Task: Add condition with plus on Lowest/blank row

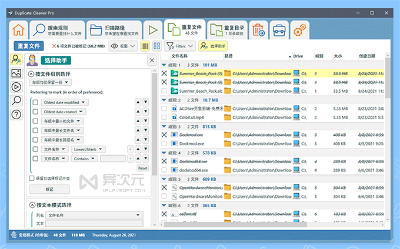Action: pos(131,149)
